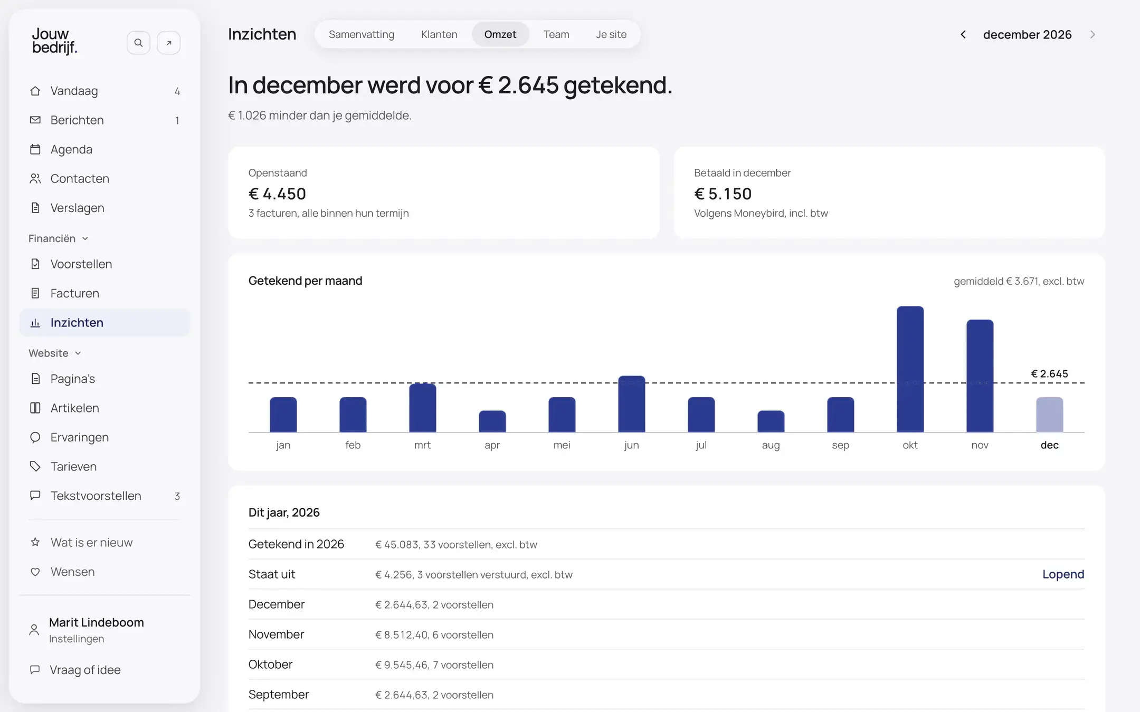The image size is (1140, 712).
Task: Open Facturen via its receipt icon
Action: click(x=35, y=293)
